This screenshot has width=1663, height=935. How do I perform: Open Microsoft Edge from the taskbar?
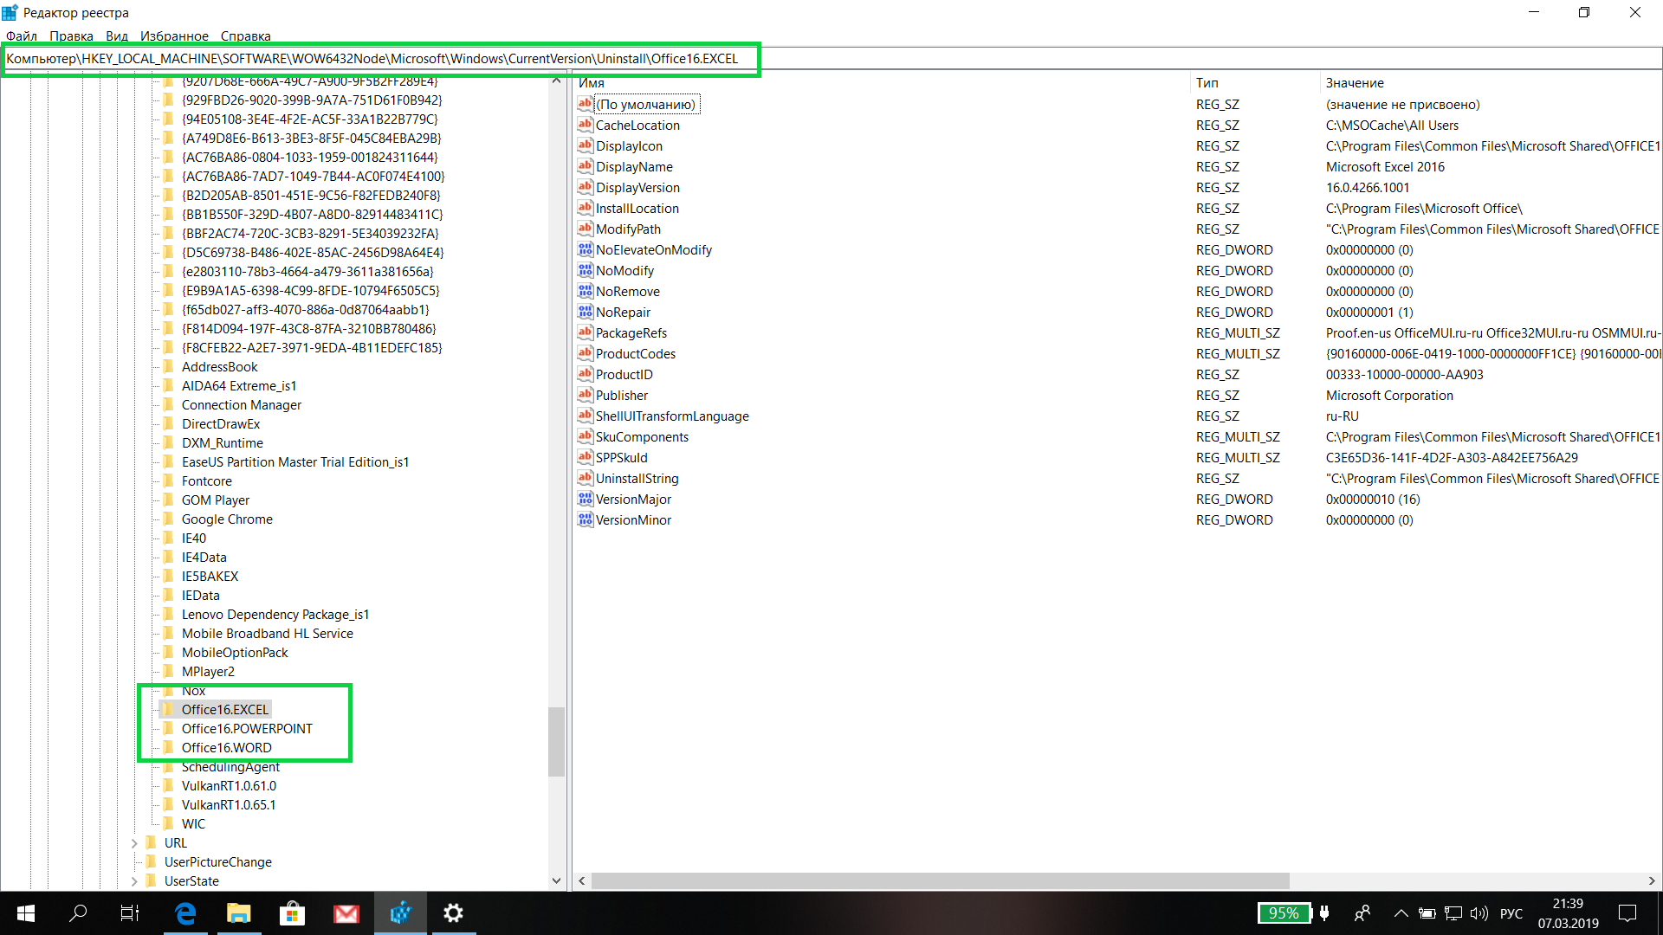(x=185, y=912)
